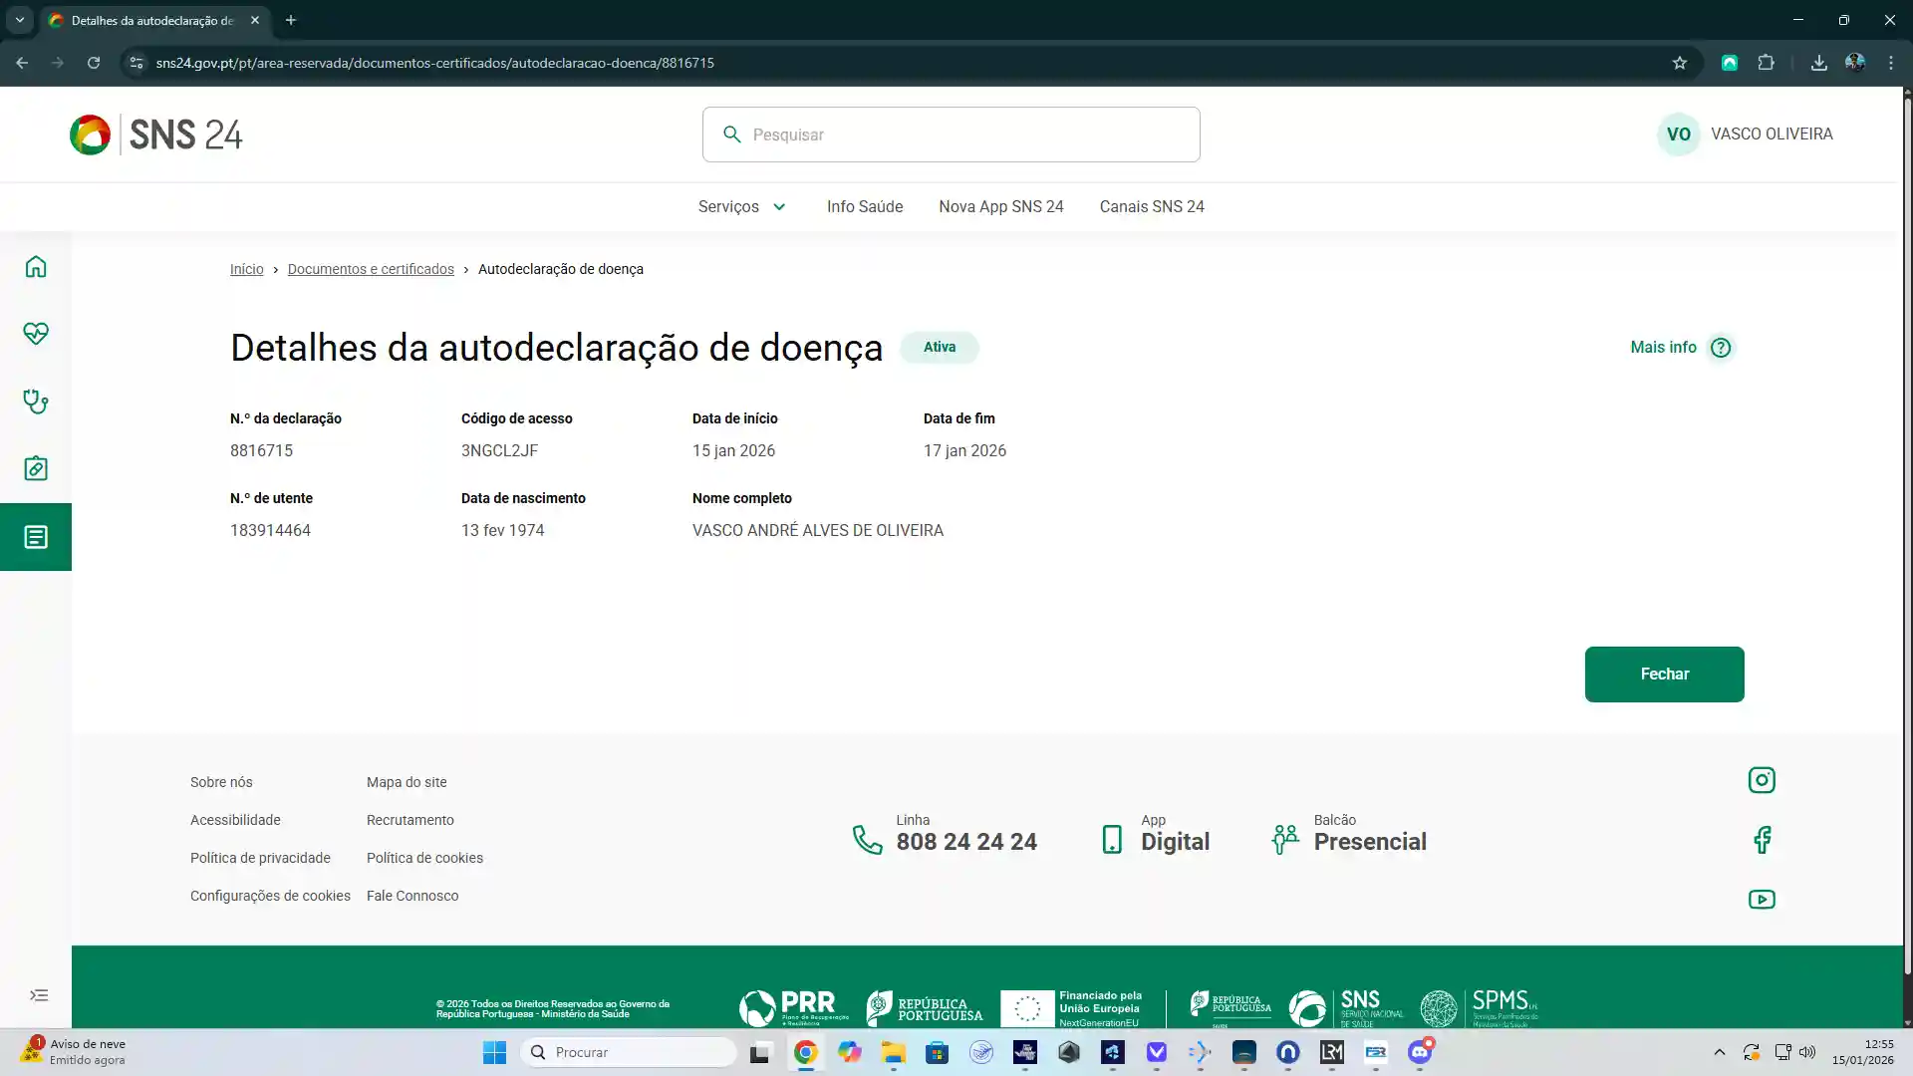This screenshot has width=1913, height=1076.
Task: Go back to previous page
Action: tap(22, 63)
